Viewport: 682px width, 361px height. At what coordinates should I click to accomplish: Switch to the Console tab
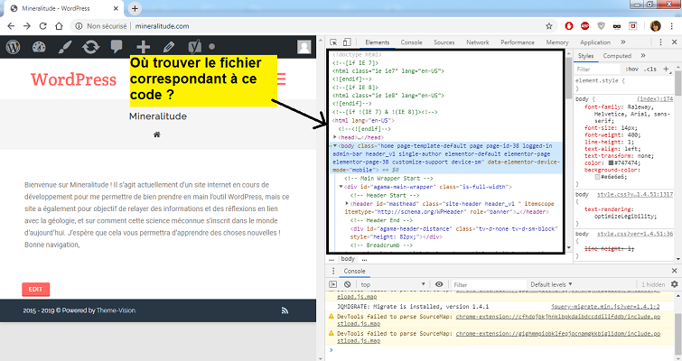point(412,42)
